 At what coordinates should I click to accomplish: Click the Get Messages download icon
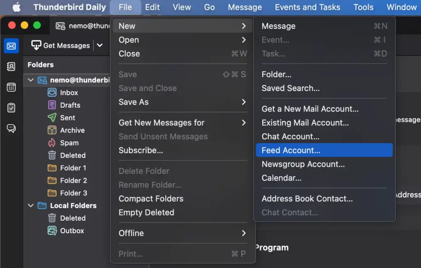[x=36, y=45]
